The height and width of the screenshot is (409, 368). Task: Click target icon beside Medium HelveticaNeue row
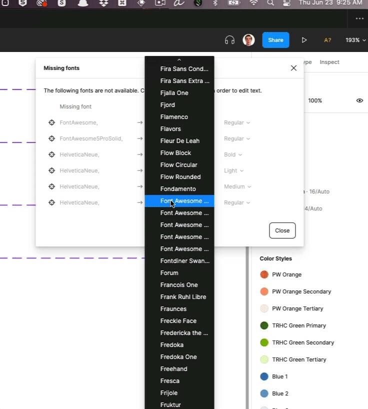pos(51,186)
